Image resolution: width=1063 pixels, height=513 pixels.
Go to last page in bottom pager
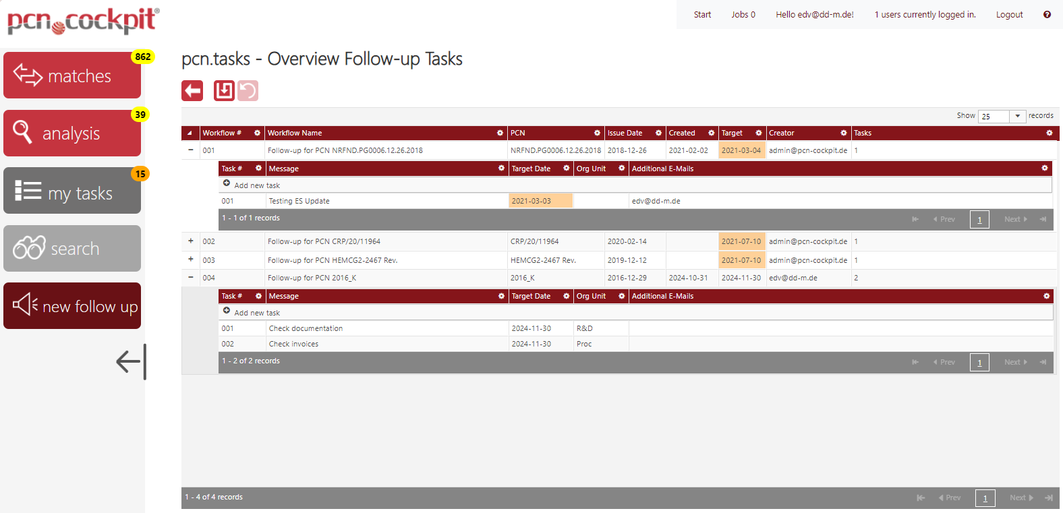click(x=1049, y=497)
